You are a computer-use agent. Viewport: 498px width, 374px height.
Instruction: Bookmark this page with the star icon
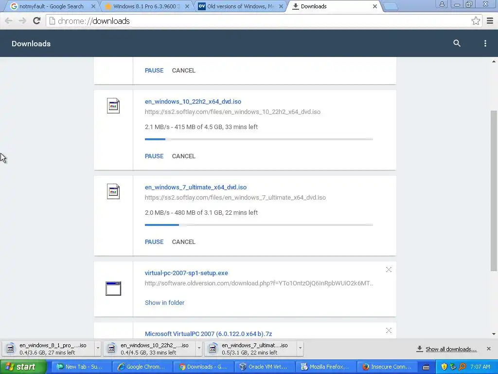(x=476, y=21)
